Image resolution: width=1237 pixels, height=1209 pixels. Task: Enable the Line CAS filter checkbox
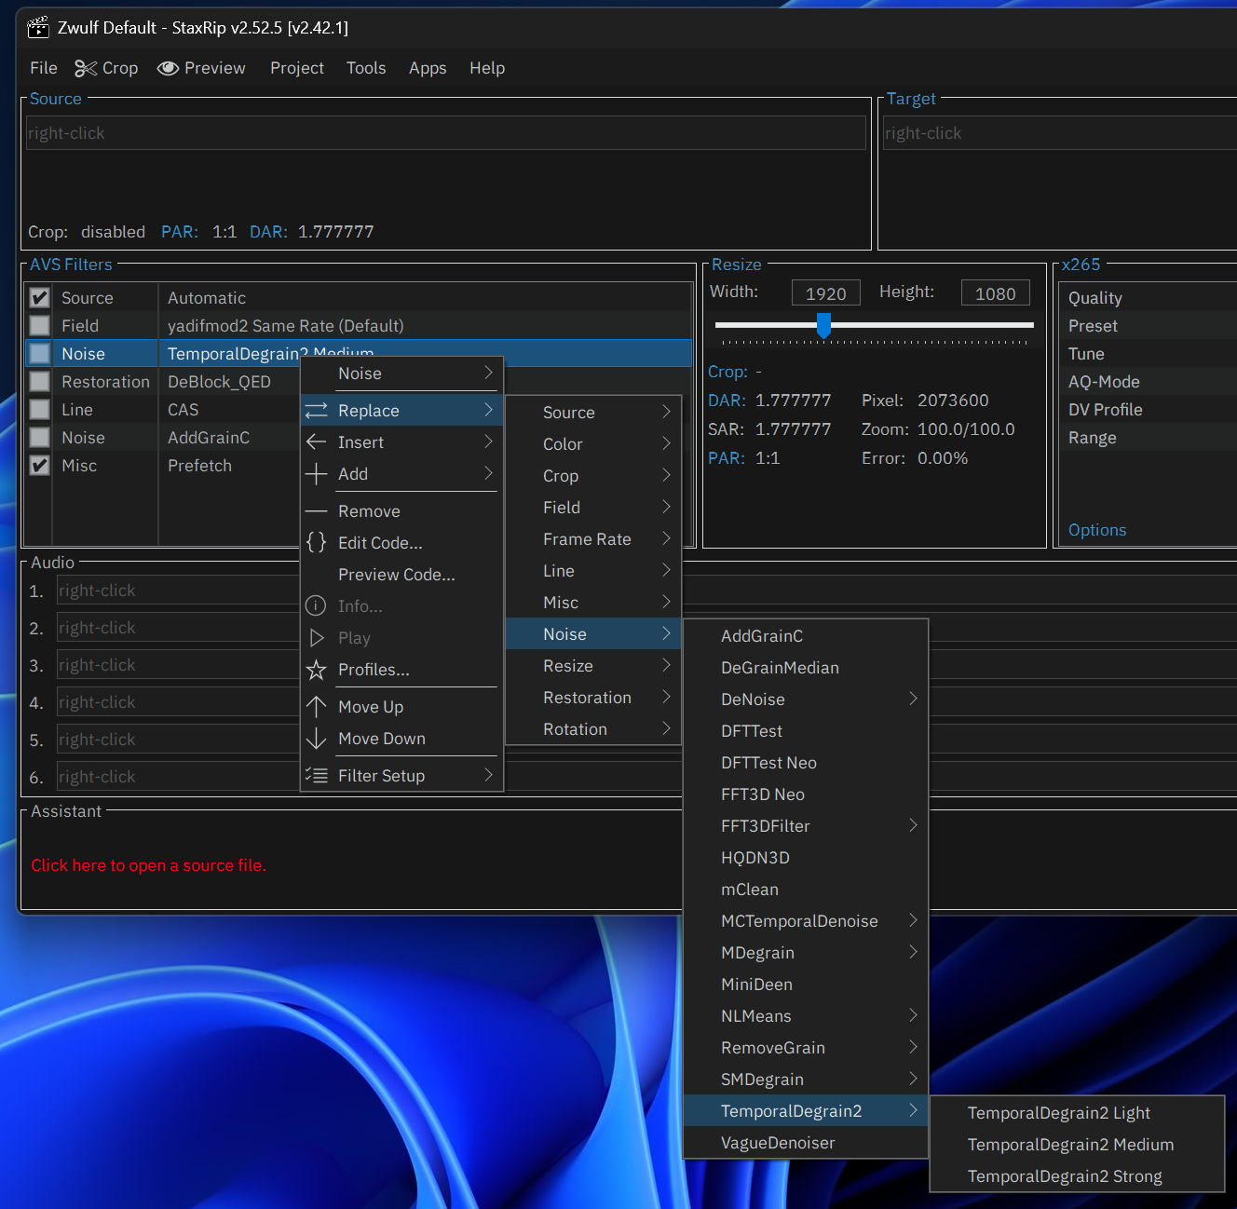coord(39,410)
